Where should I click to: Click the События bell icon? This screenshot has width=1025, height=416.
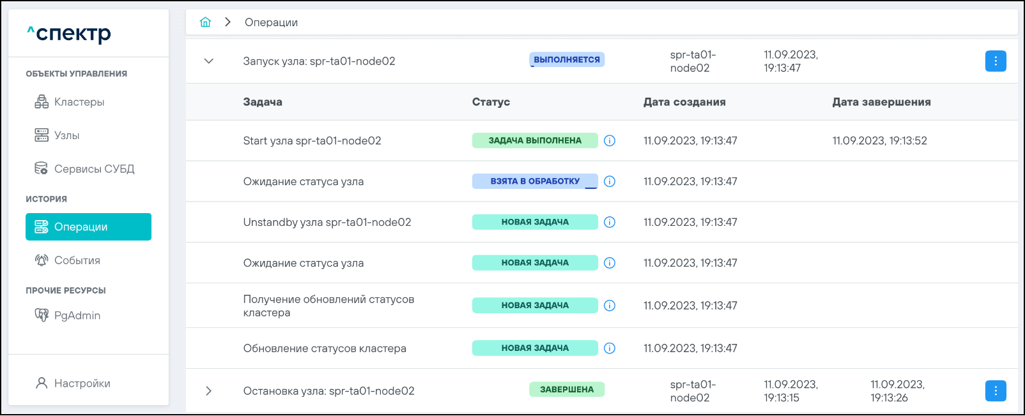click(x=42, y=260)
